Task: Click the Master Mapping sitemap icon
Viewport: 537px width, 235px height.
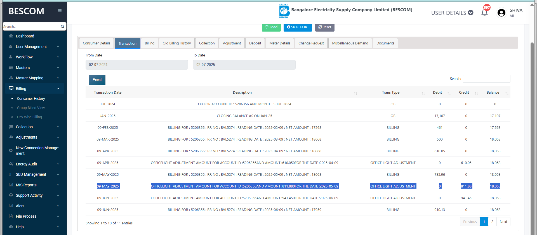Action: pos(11,78)
